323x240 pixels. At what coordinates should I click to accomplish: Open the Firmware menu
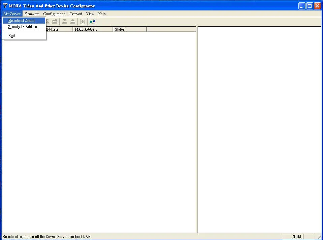click(32, 14)
